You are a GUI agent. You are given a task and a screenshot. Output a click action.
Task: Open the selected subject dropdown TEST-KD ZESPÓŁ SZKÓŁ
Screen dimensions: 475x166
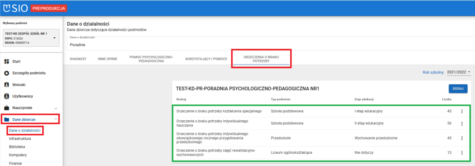click(x=31, y=38)
